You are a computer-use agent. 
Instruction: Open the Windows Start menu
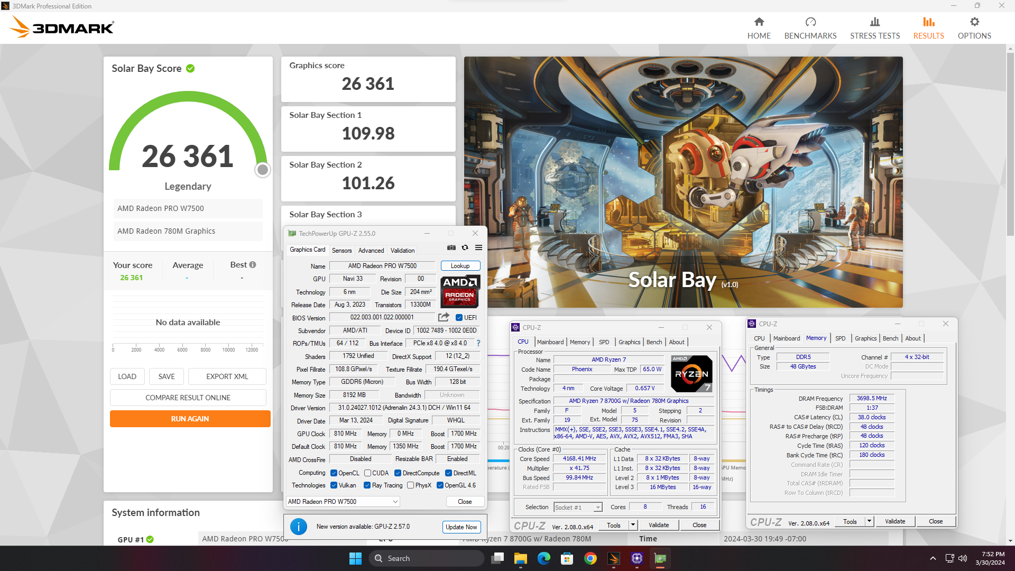pos(355,558)
